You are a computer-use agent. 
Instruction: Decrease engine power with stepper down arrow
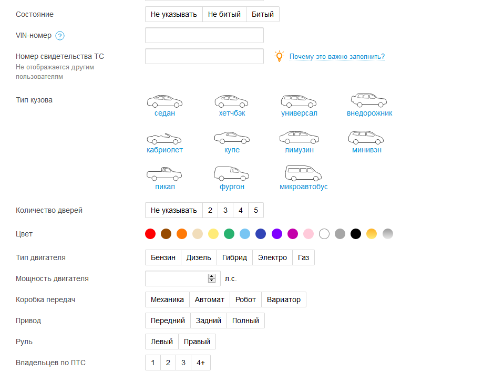point(212,281)
